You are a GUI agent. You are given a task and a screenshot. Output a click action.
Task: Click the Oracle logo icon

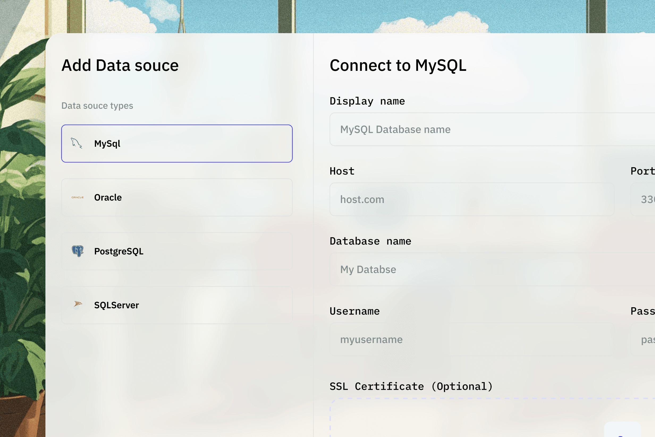78,197
